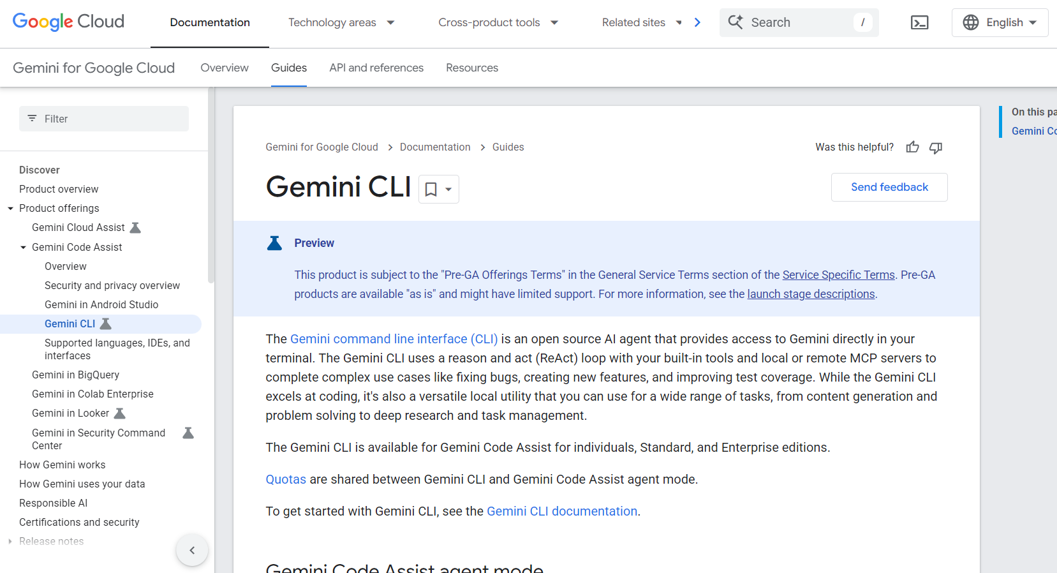Collapse the Gemini Code Assist tree section
Screen dimensions: 1057x573
(x=23, y=248)
